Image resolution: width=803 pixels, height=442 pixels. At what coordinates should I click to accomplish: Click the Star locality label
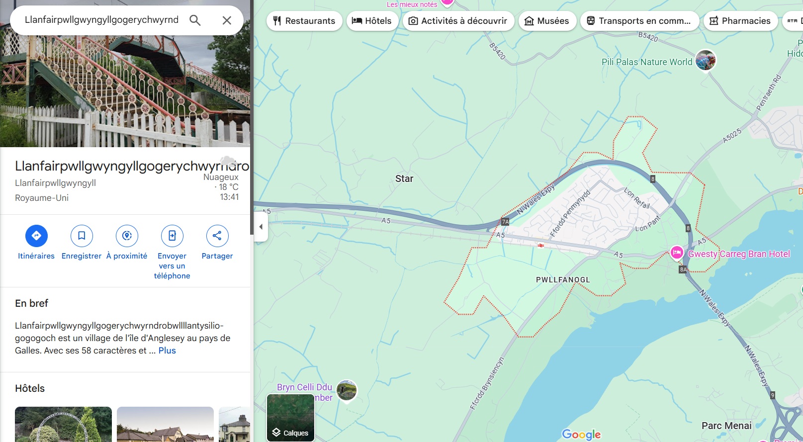404,178
